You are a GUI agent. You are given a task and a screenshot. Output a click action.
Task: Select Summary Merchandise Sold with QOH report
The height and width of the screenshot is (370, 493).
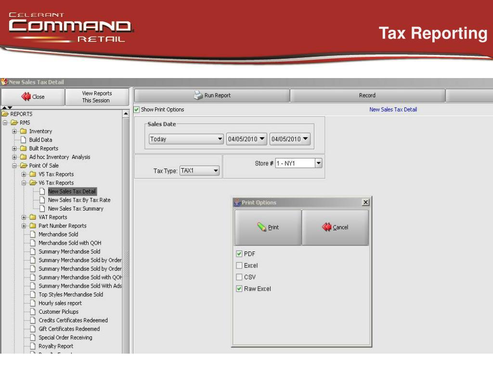pos(80,277)
